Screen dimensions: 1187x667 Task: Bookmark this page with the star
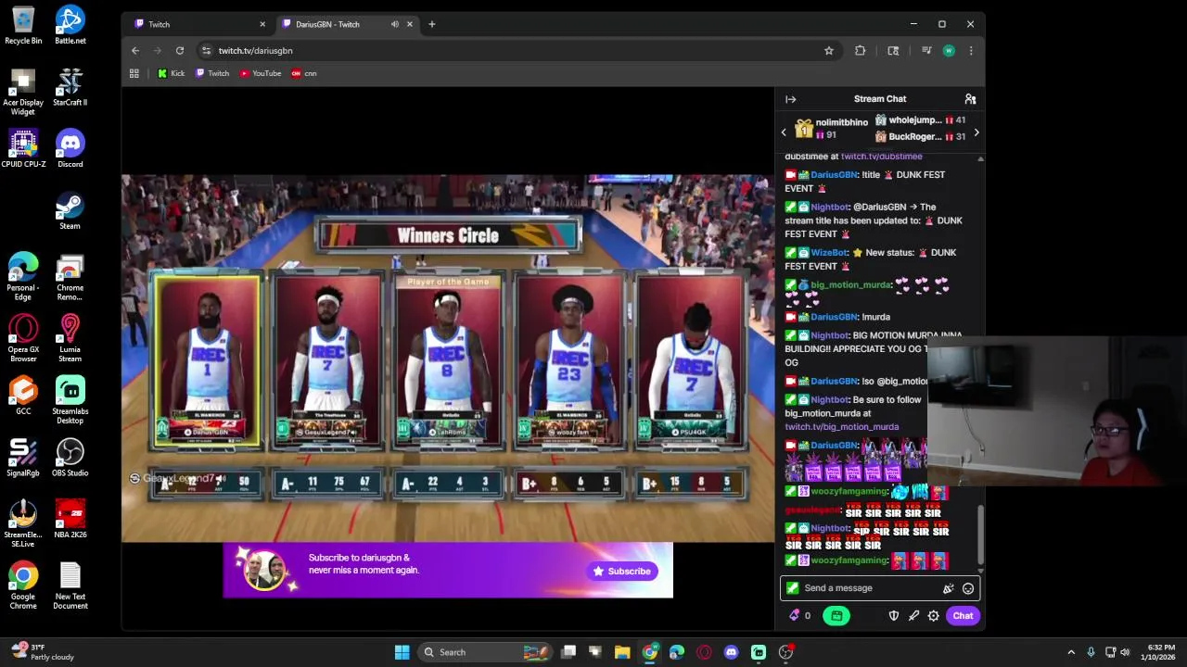pyautogui.click(x=829, y=51)
